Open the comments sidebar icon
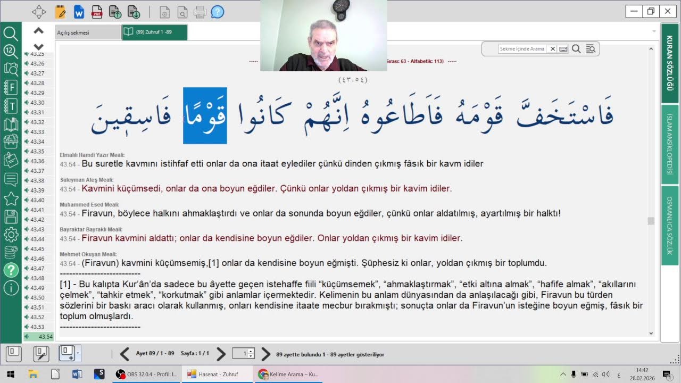Image resolution: width=681 pixels, height=383 pixels. (11, 179)
